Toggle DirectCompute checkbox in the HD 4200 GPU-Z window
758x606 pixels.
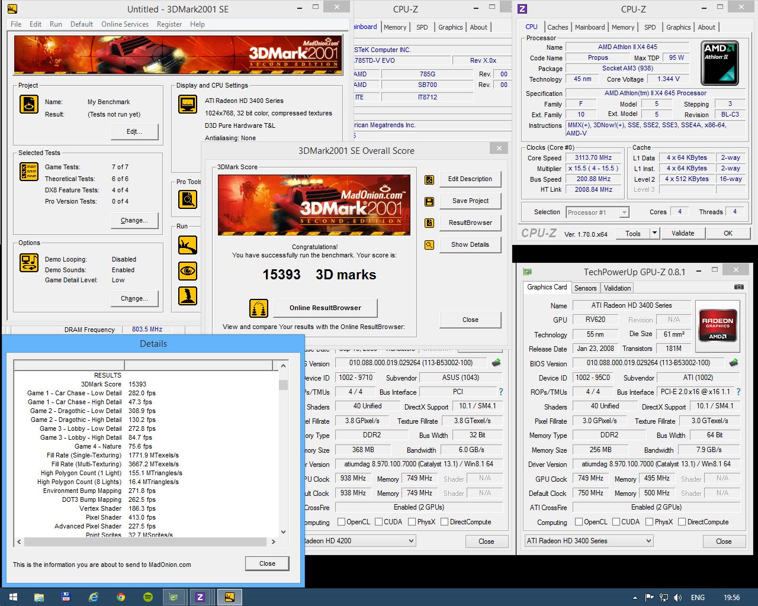(x=445, y=522)
